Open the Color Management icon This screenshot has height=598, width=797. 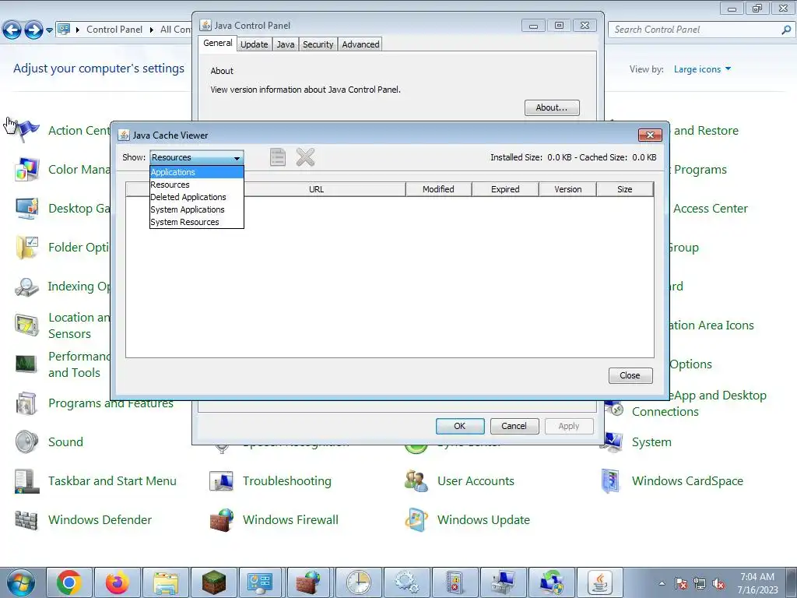[x=26, y=169]
